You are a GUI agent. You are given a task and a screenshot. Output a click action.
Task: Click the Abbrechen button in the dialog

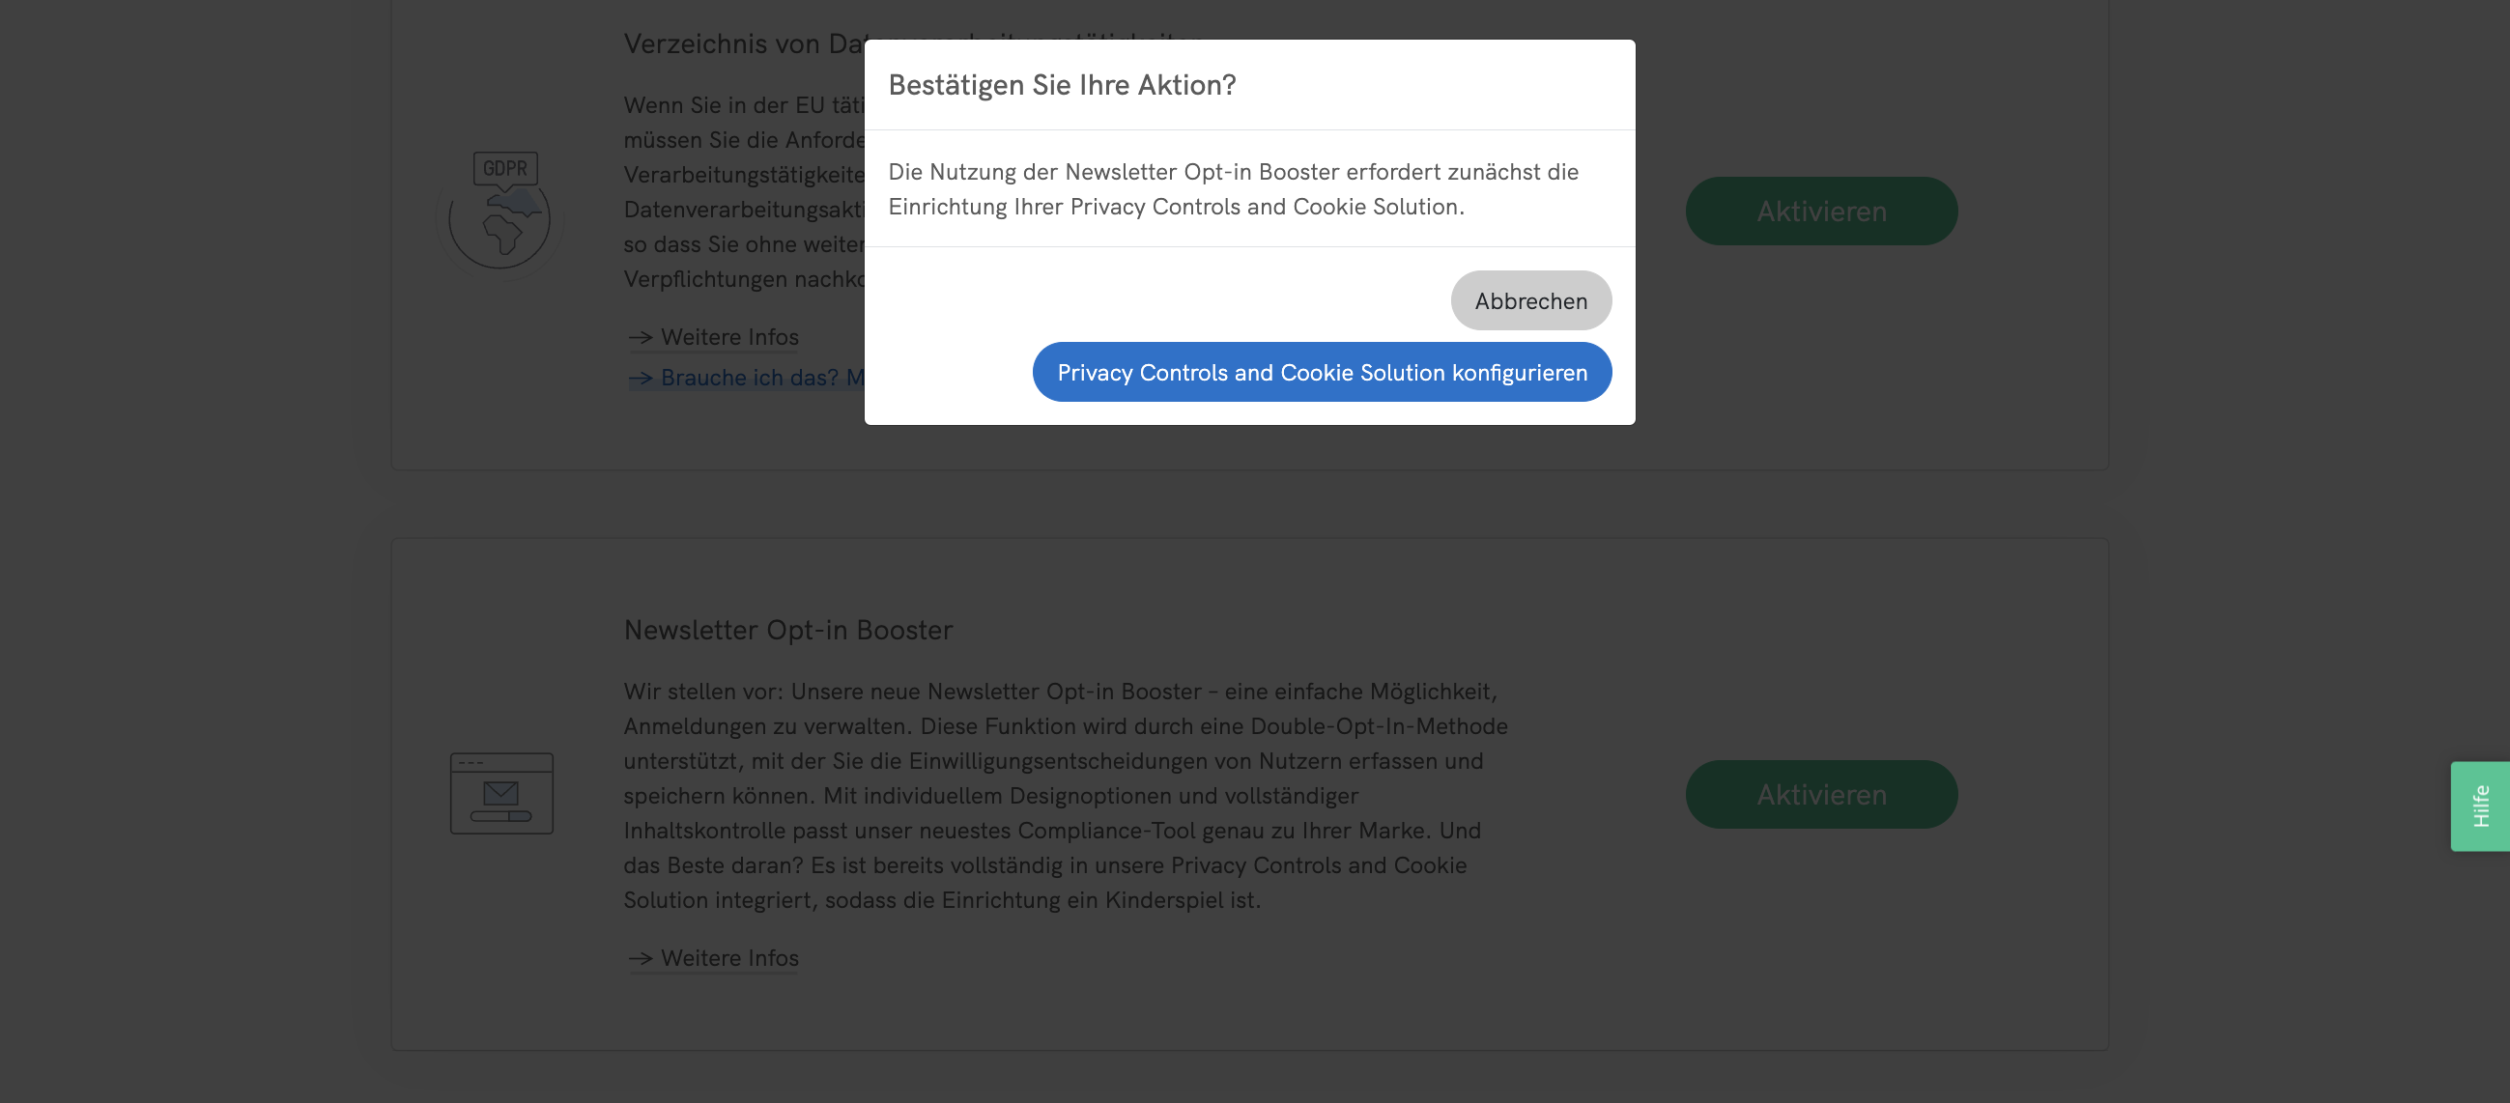click(1529, 300)
